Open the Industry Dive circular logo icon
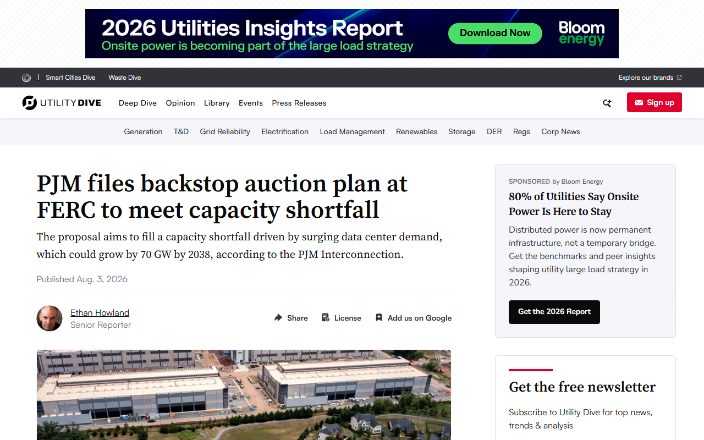This screenshot has width=704, height=440. tap(26, 78)
